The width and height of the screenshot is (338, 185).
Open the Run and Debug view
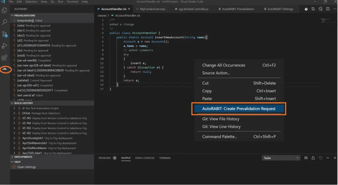4,46
